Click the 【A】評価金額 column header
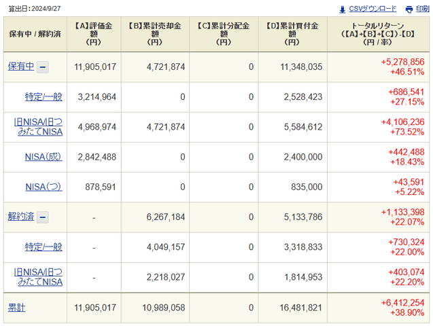Viewport: 433px width, 326px height. pyautogui.click(x=95, y=33)
